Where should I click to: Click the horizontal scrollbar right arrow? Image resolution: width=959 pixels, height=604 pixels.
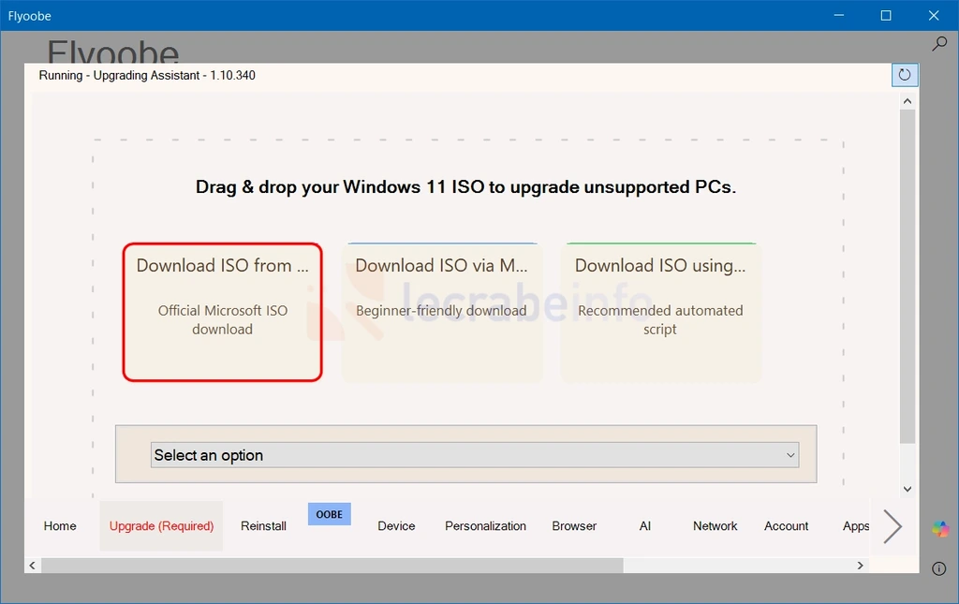(860, 566)
